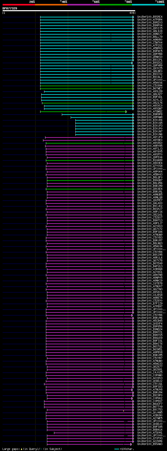This screenshot has width=167, height=451.
Task: Open hit UniRef100_Q9SII5
Action: [150, 28]
